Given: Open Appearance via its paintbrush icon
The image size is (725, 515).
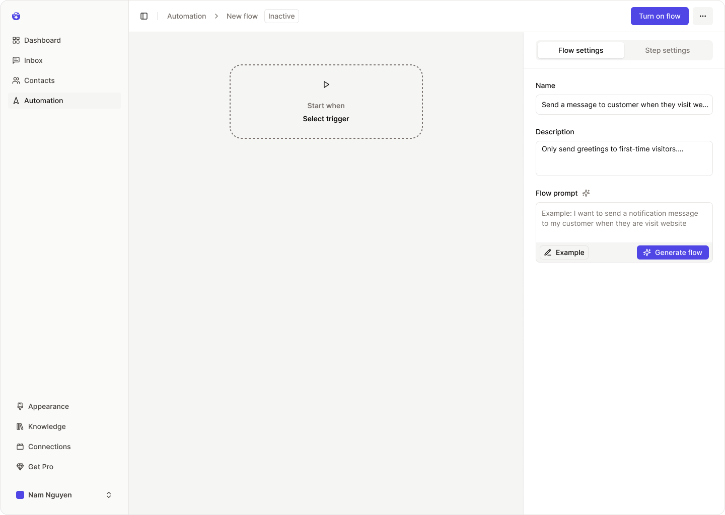Looking at the screenshot, I should (20, 406).
